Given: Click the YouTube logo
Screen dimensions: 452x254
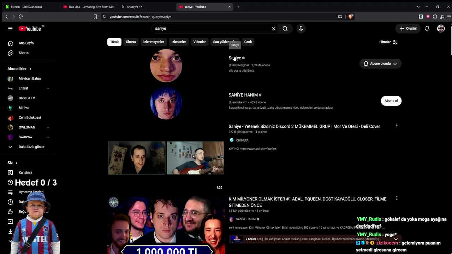Looking at the screenshot, I should [30, 29].
